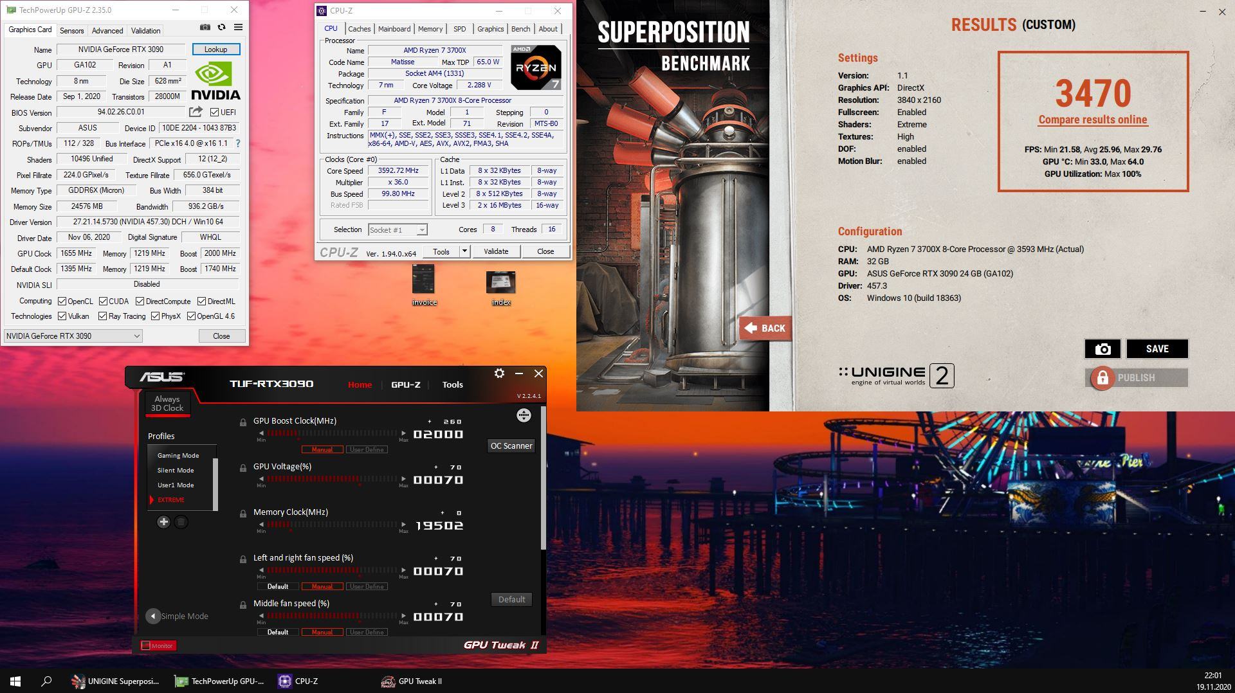Viewport: 1235px width, 693px height.
Task: Switch to UNIGINE Superposition in the taskbar
Action: pyautogui.click(x=116, y=681)
